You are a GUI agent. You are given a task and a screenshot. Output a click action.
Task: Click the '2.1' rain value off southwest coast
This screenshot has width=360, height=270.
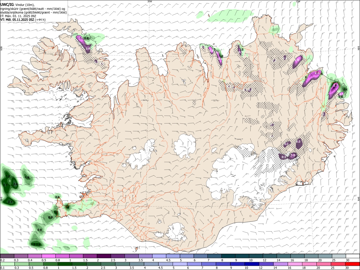pos(10,202)
